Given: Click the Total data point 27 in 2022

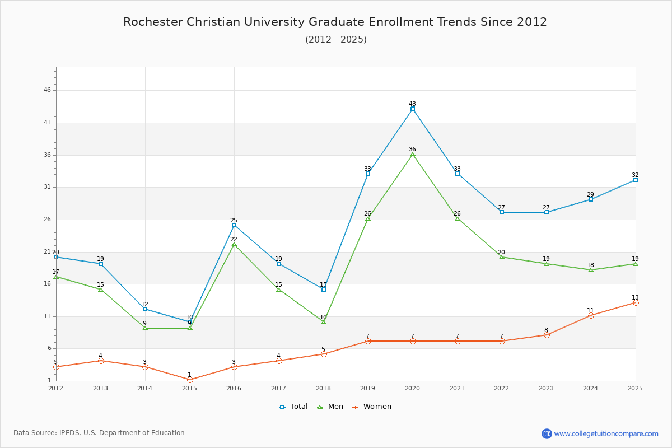Looking at the screenshot, I should pos(502,212).
